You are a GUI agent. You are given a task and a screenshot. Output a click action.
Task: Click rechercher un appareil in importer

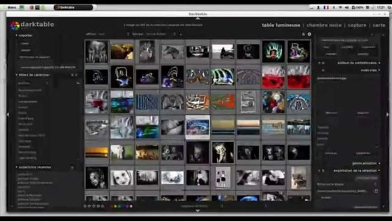coord(35,57)
